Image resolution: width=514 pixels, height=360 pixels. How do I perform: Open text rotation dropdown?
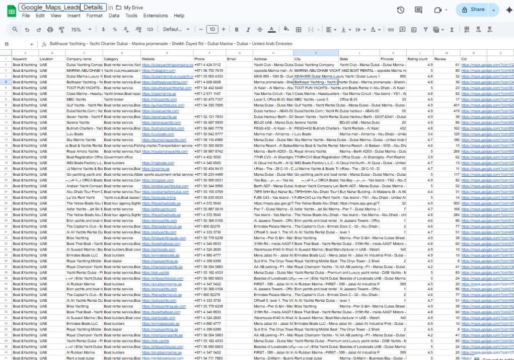point(375,30)
